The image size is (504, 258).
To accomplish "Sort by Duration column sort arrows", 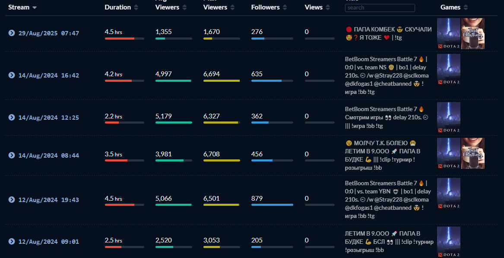I will [x=136, y=7].
